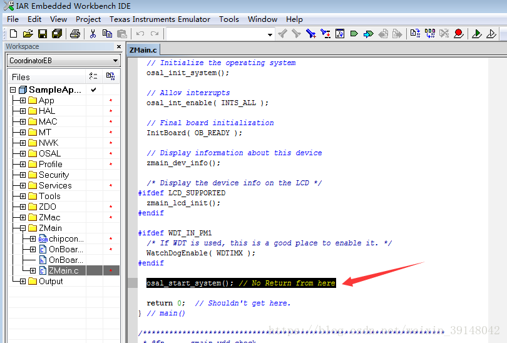Click the Go To line icon

click(340, 34)
